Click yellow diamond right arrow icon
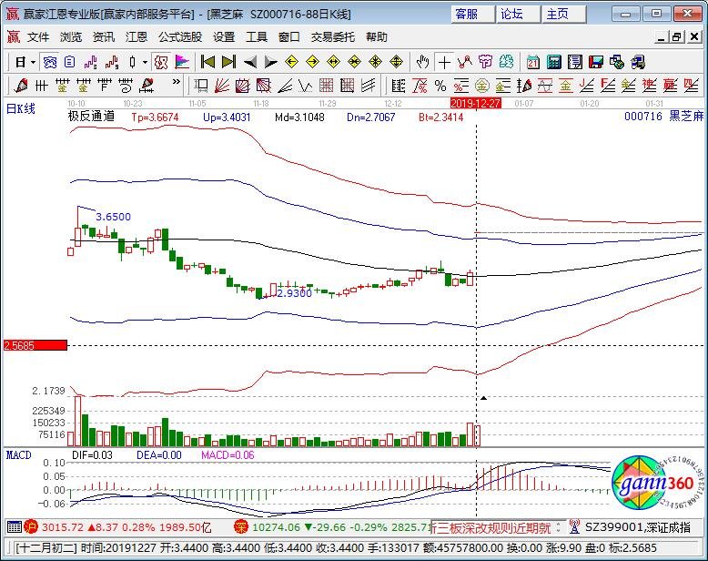The width and height of the screenshot is (708, 561). tap(312, 62)
